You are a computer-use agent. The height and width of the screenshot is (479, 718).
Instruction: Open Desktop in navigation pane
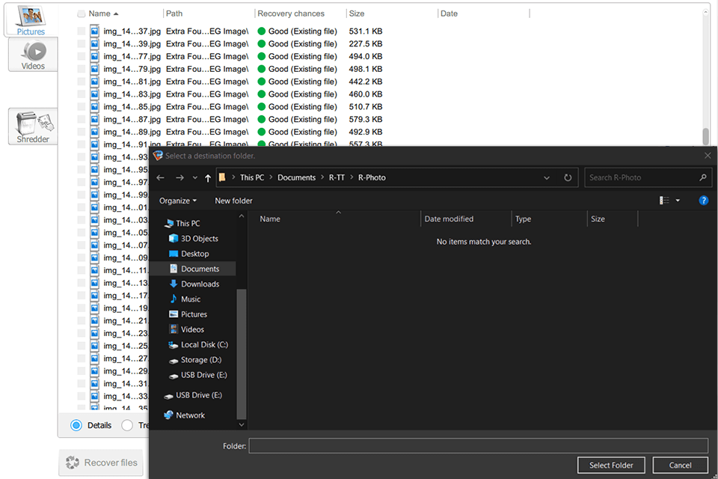pyautogui.click(x=194, y=254)
